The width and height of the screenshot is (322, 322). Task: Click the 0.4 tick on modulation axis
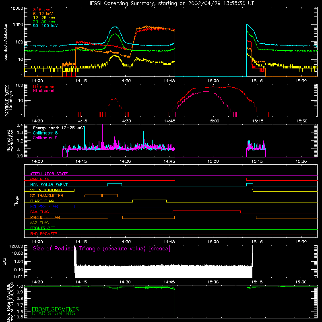20,126
